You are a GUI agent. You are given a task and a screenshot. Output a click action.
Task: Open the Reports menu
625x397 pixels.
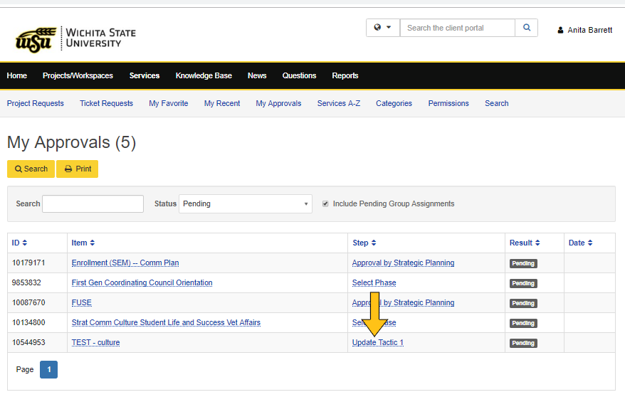click(345, 75)
